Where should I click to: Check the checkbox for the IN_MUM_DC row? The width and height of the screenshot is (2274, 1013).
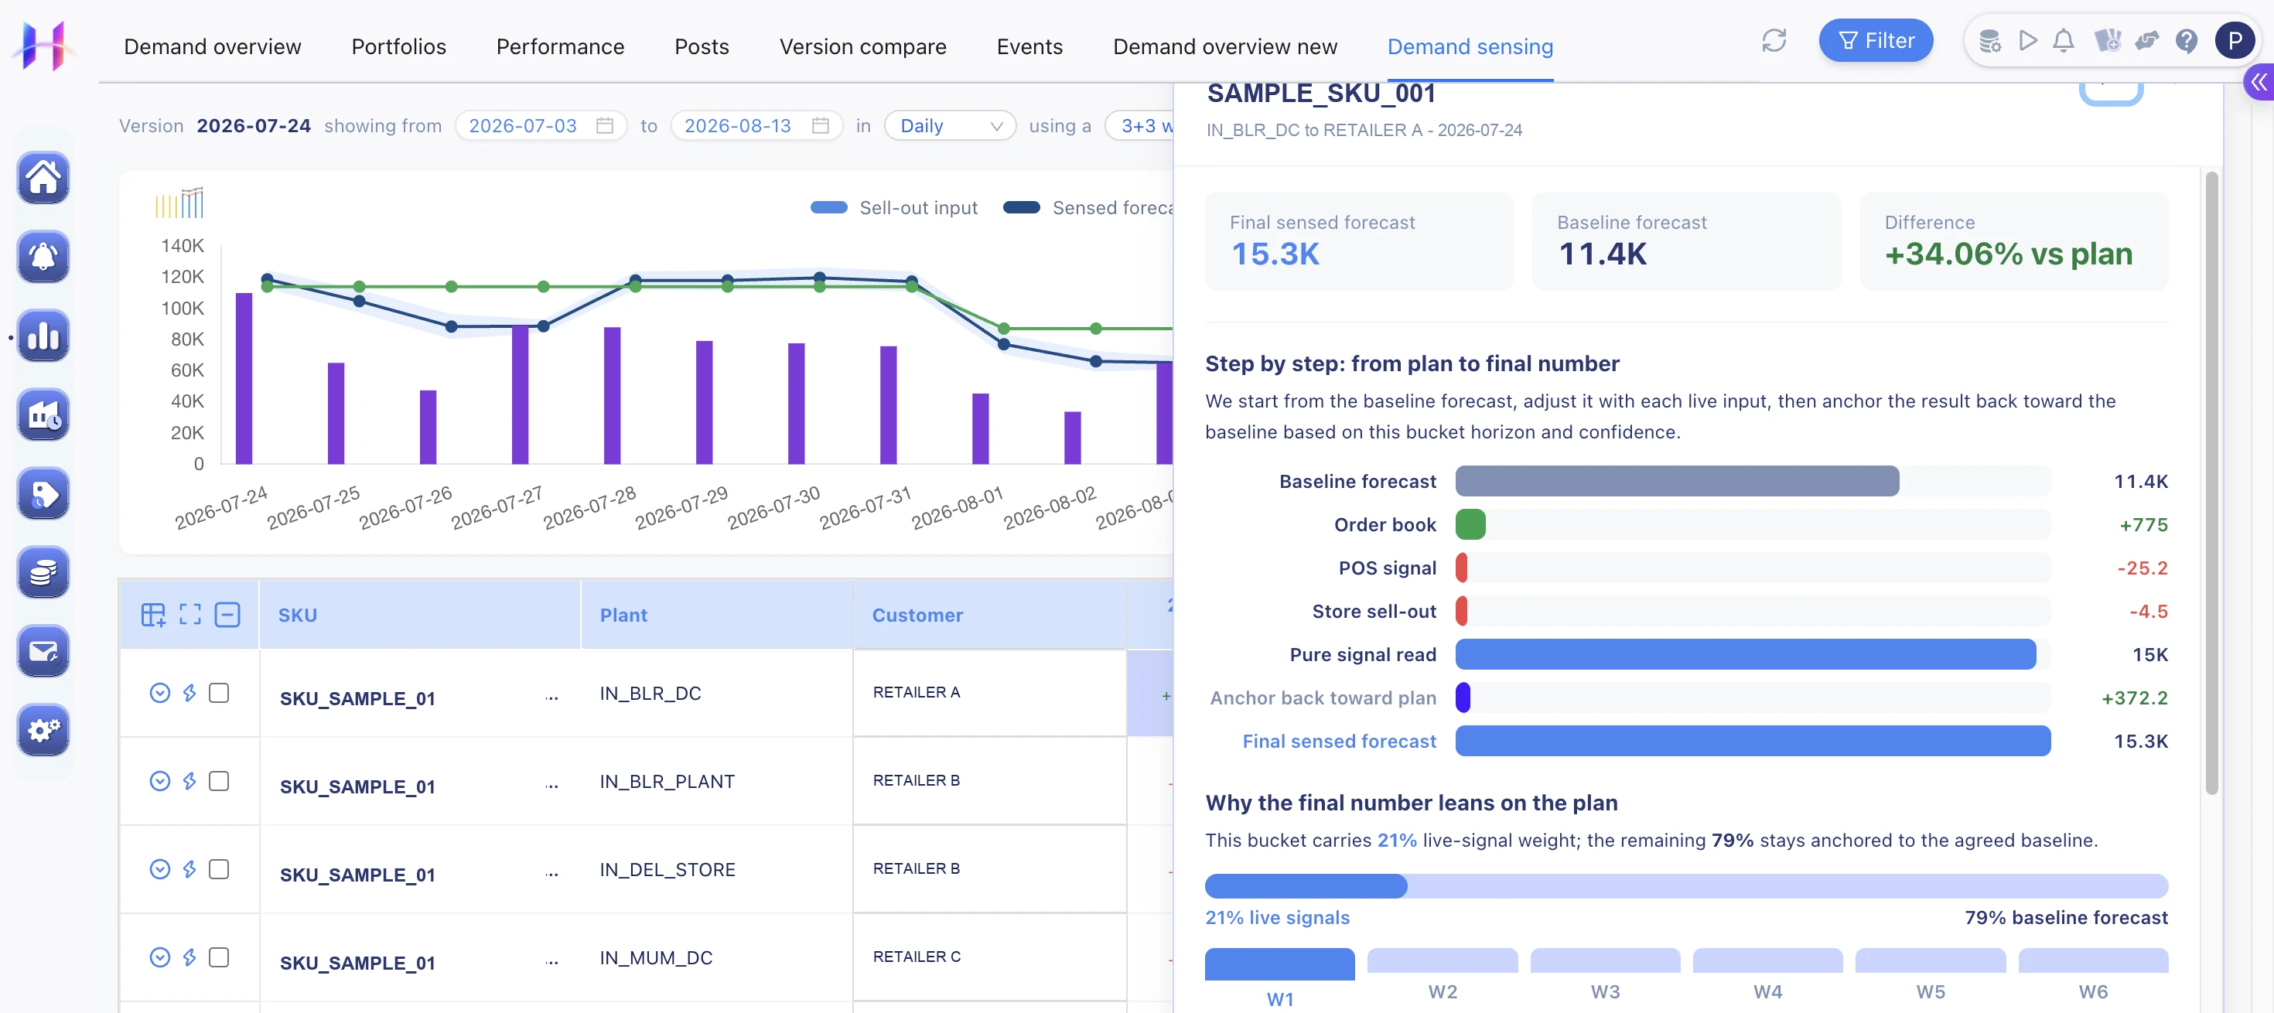coord(219,957)
